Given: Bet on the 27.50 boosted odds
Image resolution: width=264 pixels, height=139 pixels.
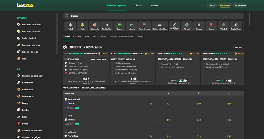Looking at the screenshot, I should click(x=183, y=81).
